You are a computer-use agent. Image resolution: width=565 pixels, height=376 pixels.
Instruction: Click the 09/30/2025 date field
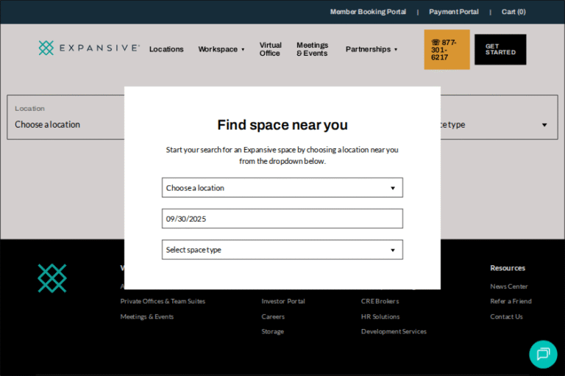click(282, 219)
